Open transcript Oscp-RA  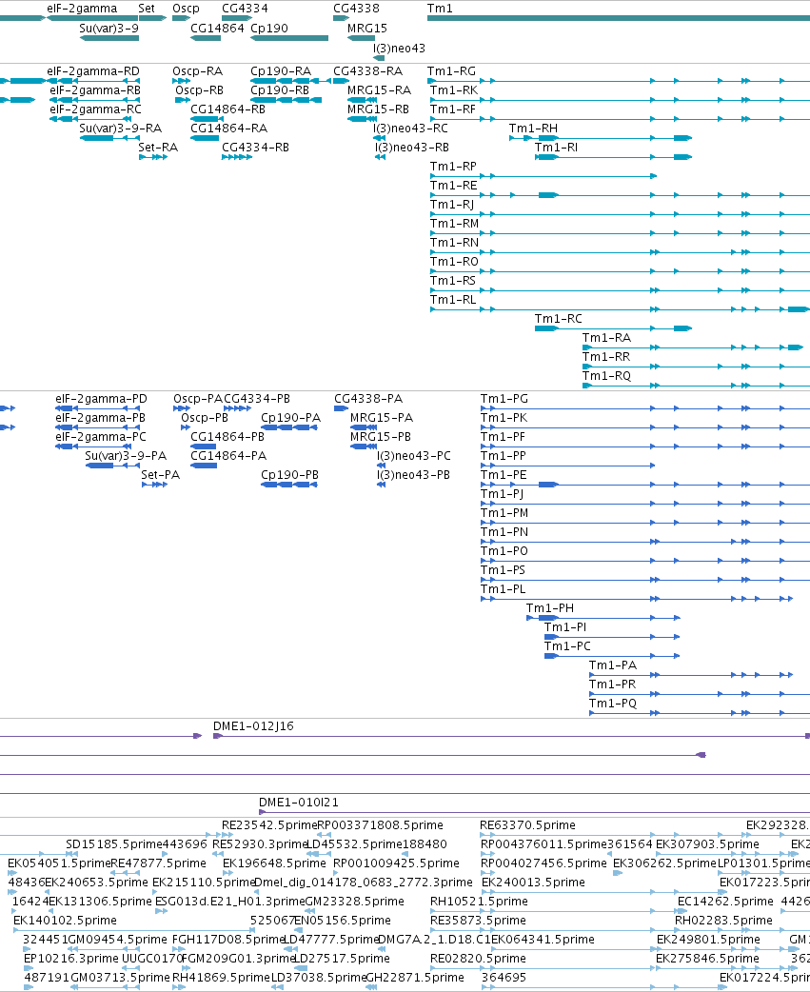coord(197,71)
